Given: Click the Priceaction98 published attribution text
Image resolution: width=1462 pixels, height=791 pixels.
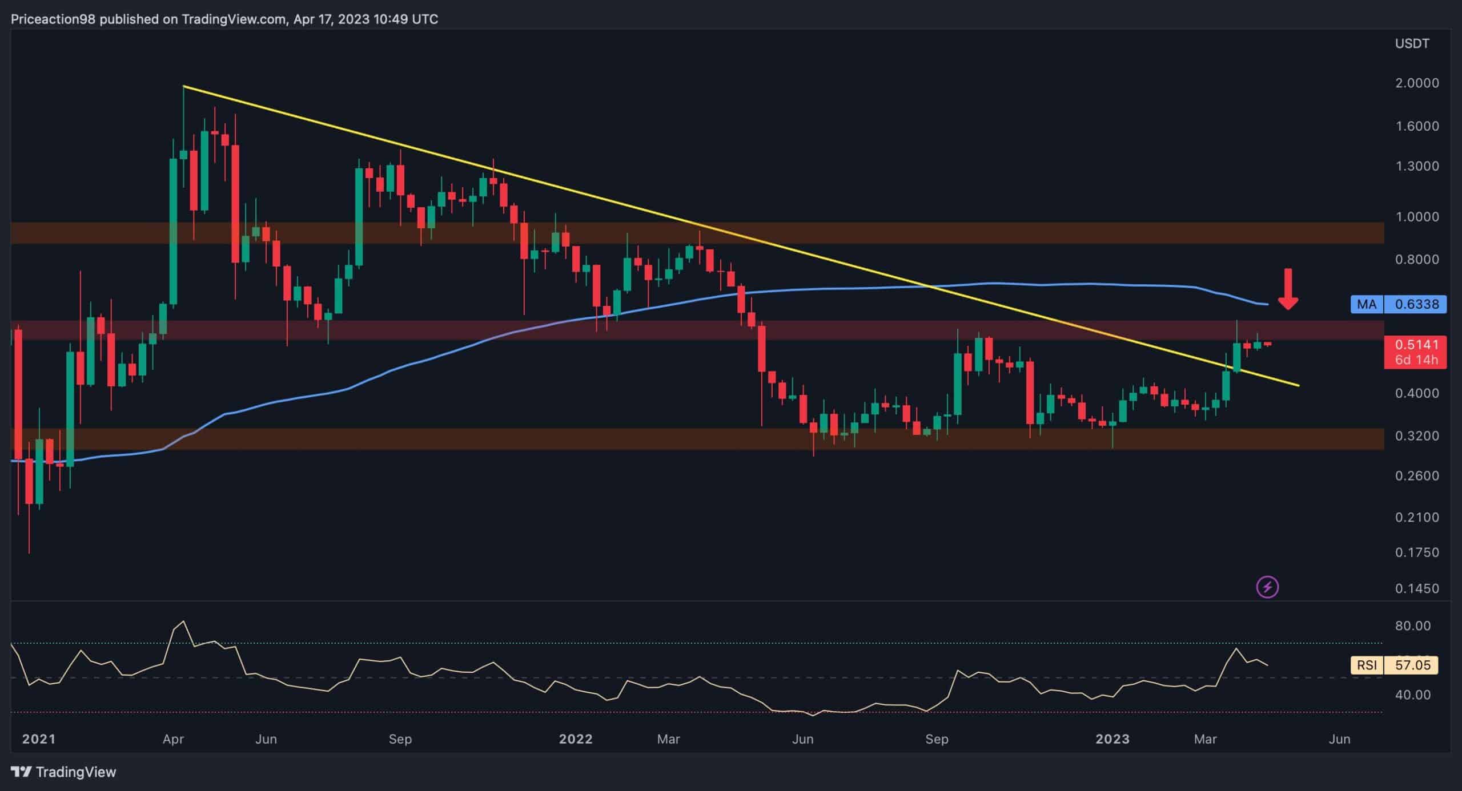Looking at the screenshot, I should [x=224, y=19].
